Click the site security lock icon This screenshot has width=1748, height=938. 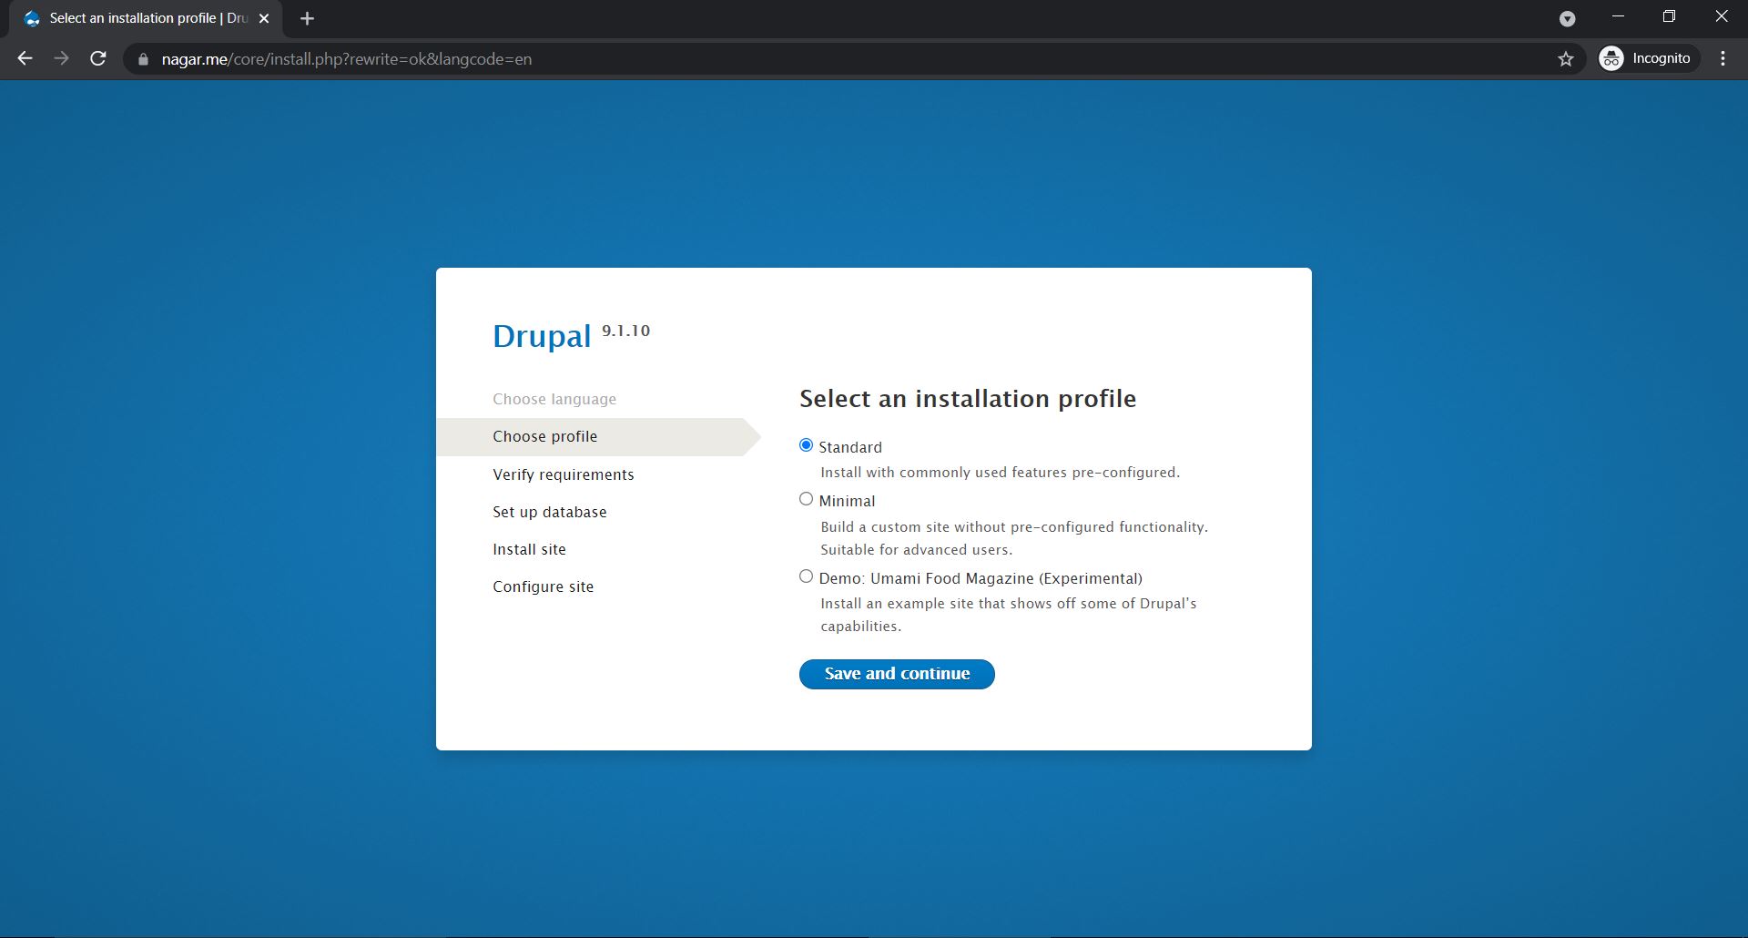tap(142, 59)
